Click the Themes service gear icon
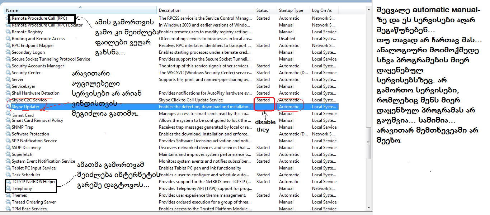 click(x=8, y=195)
